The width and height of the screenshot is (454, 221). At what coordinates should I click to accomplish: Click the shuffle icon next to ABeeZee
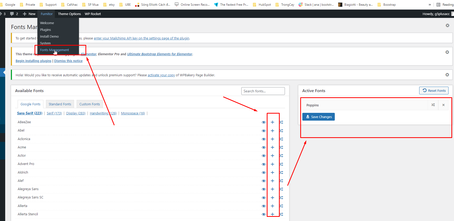pos(281,122)
